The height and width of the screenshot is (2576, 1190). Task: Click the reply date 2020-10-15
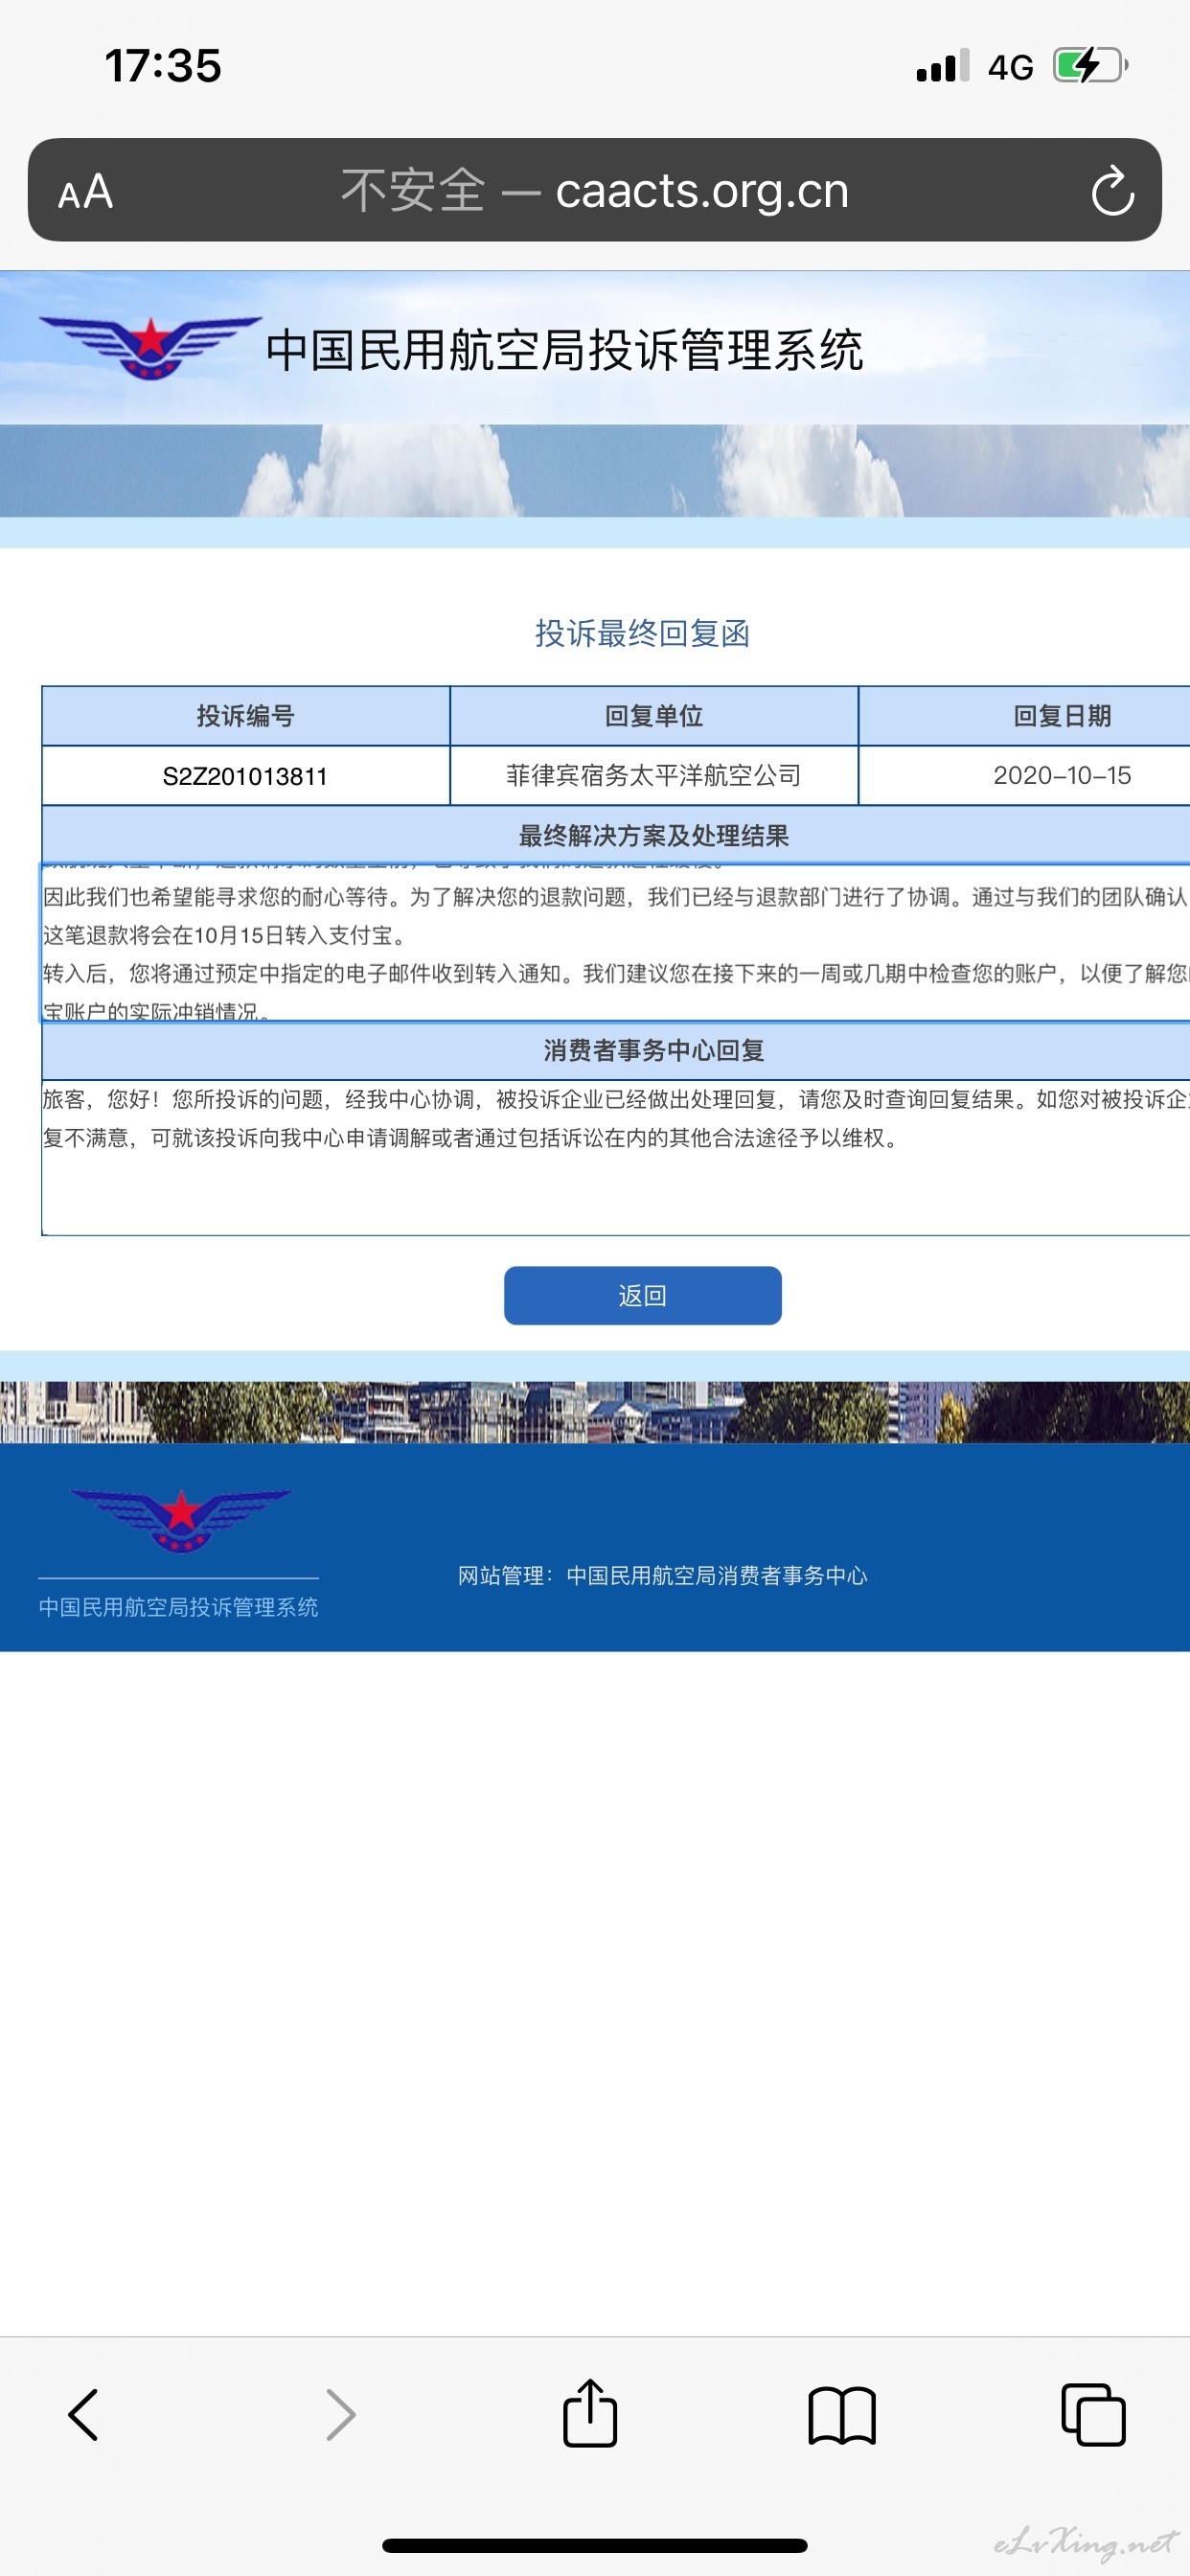tap(1062, 775)
